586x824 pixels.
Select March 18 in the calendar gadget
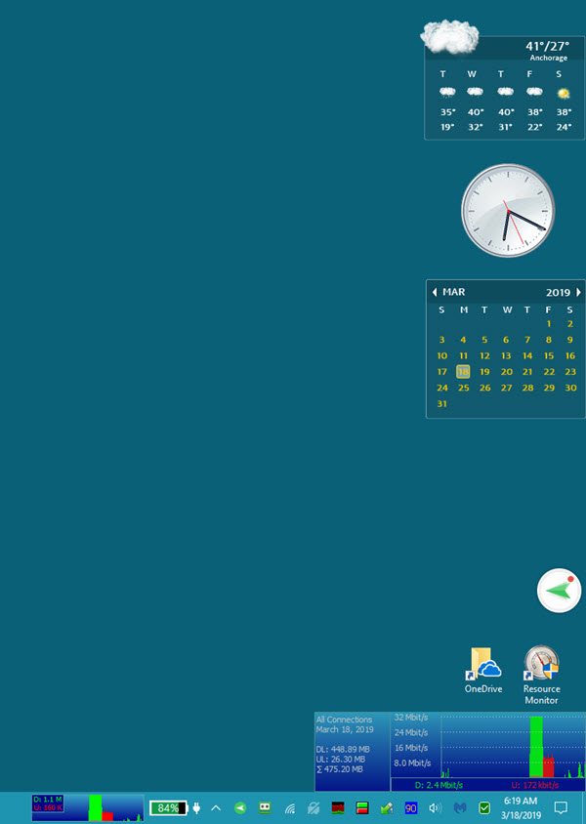click(463, 372)
